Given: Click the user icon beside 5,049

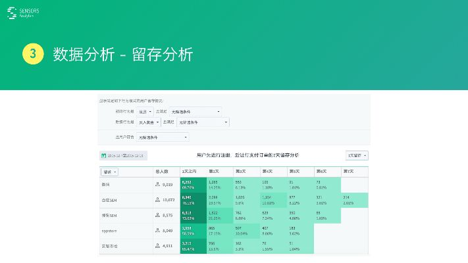Looking at the screenshot, I should tap(157, 231).
